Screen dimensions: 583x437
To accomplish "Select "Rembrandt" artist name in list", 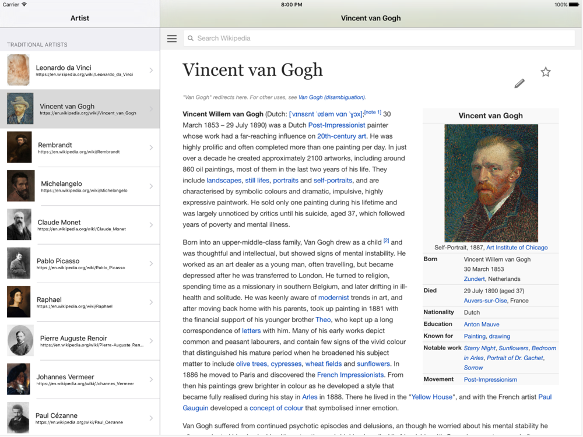I will click(55, 145).
